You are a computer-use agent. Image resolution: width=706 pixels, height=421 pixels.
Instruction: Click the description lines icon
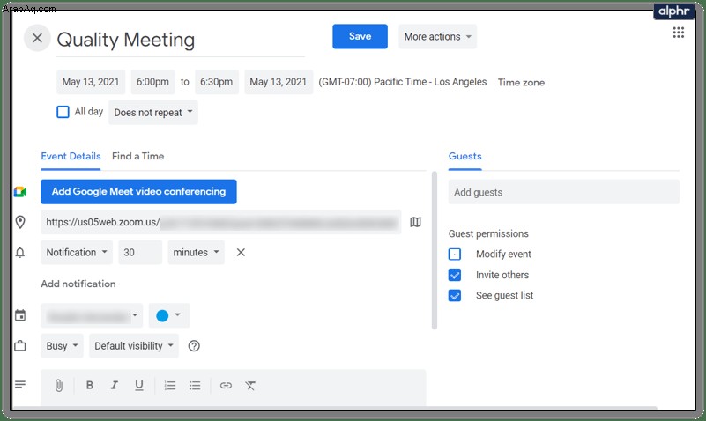pyautogui.click(x=20, y=385)
